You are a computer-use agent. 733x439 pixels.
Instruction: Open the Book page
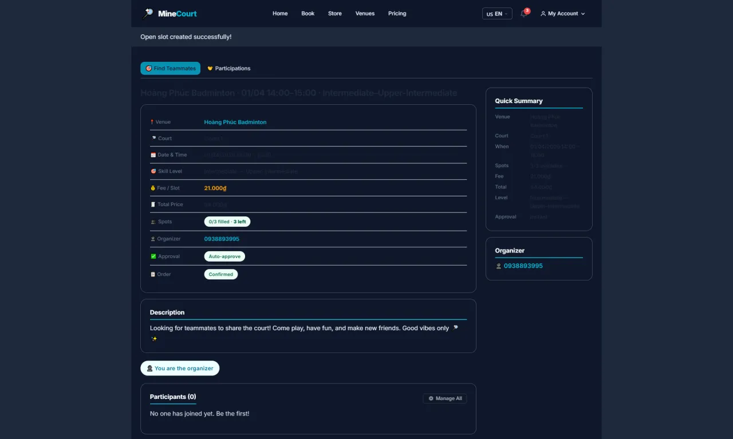coord(308,14)
